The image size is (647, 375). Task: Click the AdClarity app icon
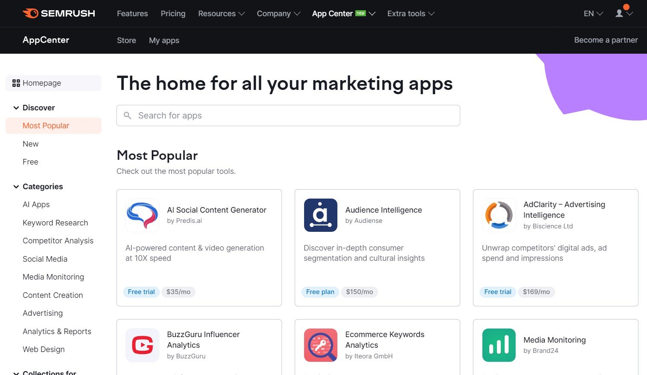(499, 215)
